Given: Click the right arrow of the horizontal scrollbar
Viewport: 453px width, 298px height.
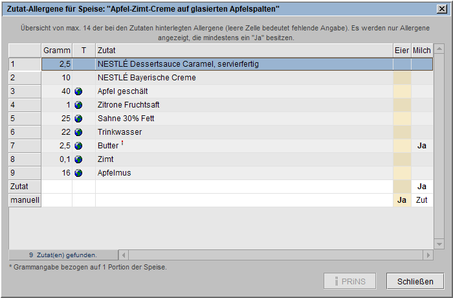Looking at the screenshot, I should (427, 255).
